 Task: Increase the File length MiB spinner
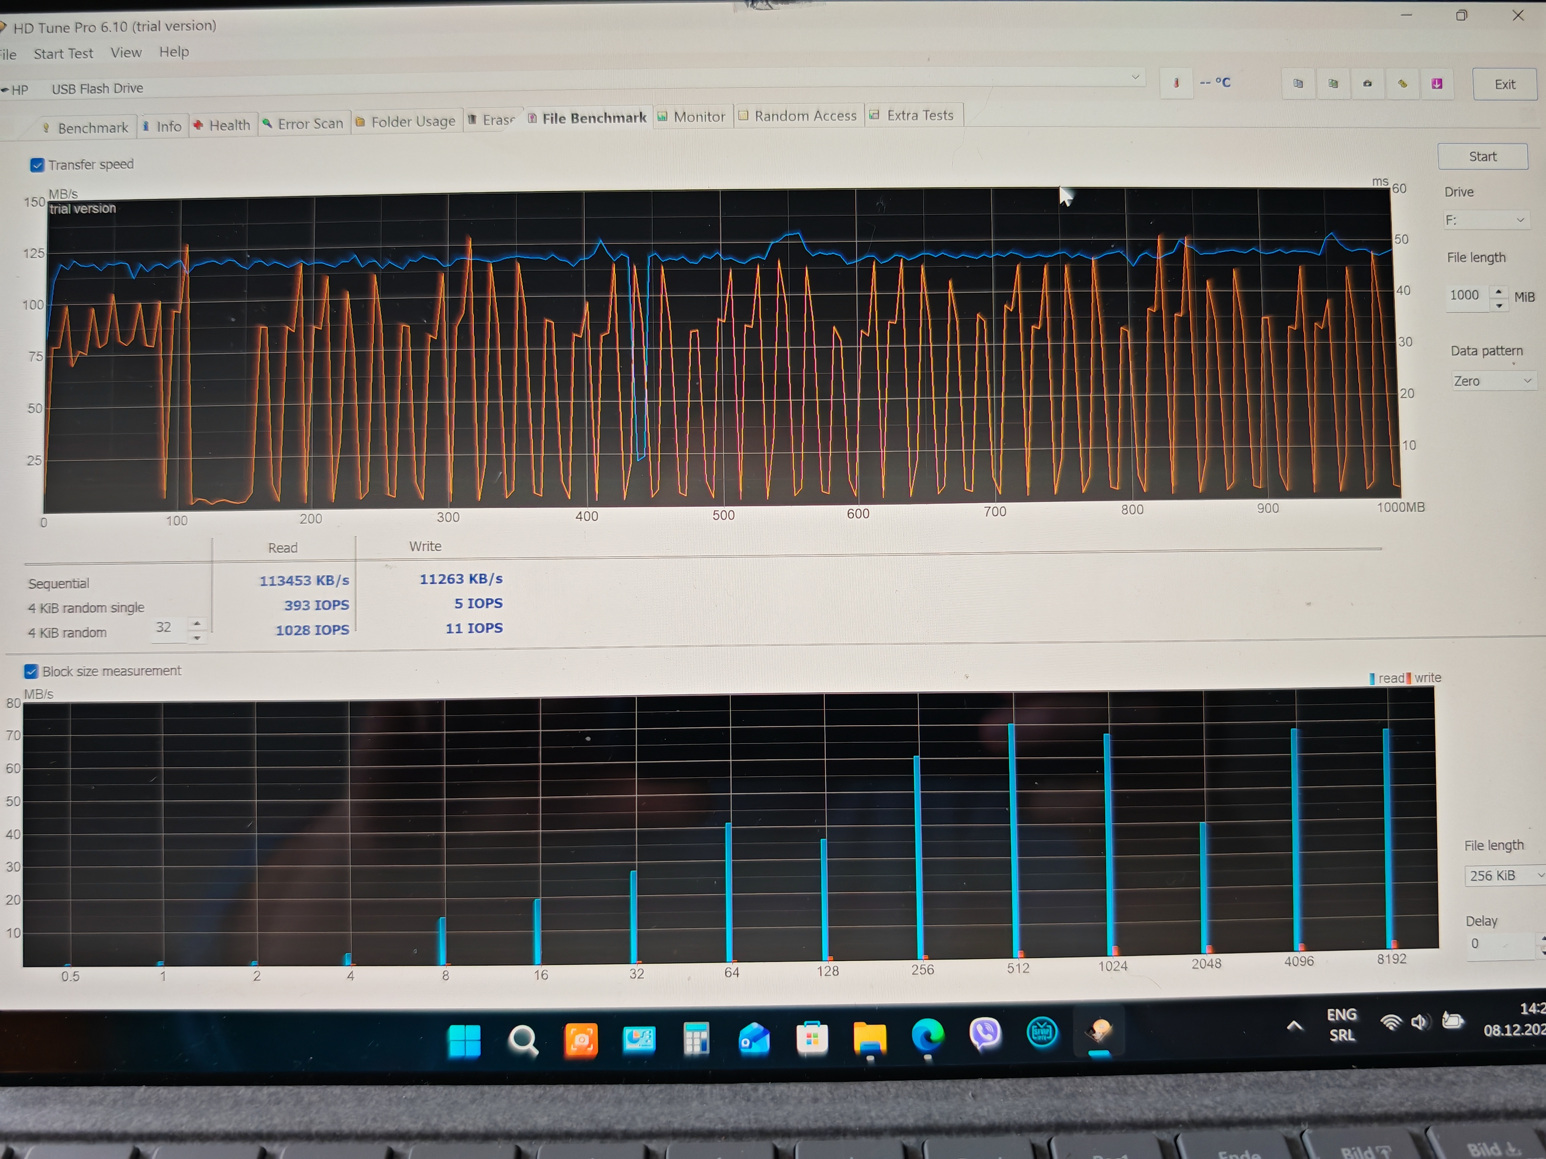1498,291
